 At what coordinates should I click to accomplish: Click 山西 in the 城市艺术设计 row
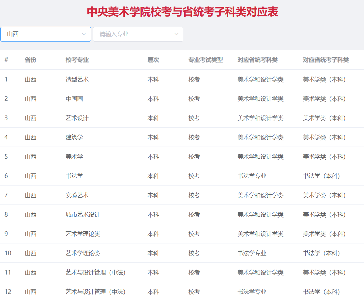pyautogui.click(x=31, y=214)
